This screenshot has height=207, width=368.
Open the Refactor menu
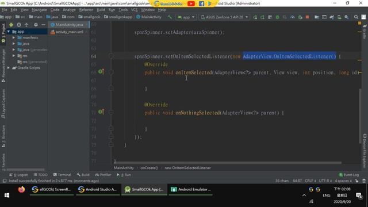pos(86,10)
